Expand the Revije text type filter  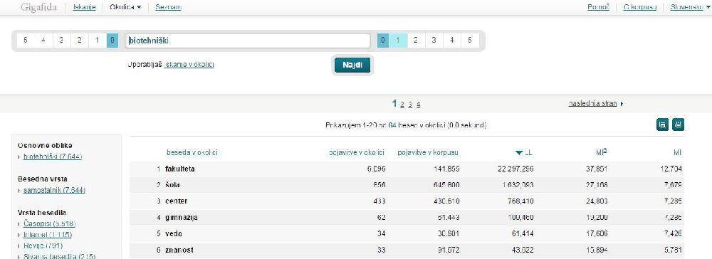coord(44,245)
